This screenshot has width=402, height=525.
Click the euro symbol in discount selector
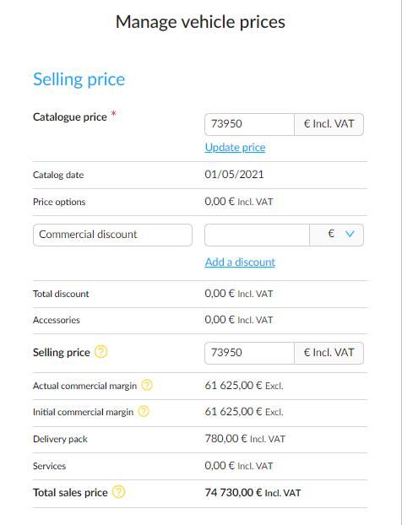click(331, 233)
